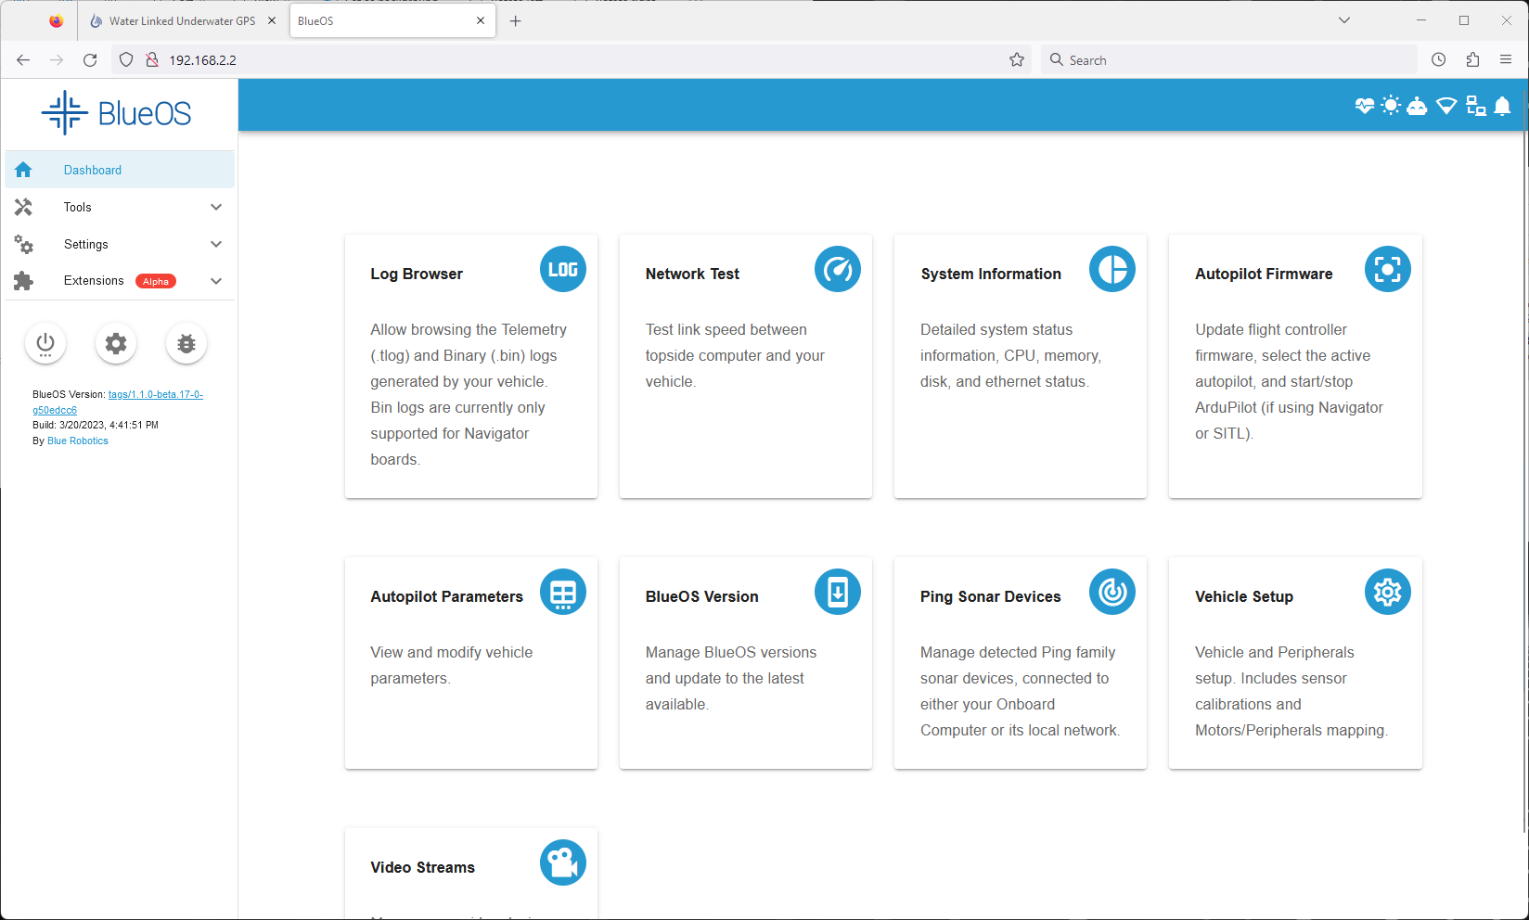Close the Water Linked Underwater GPS tab
Image resolution: width=1529 pixels, height=920 pixels.
[x=272, y=20]
